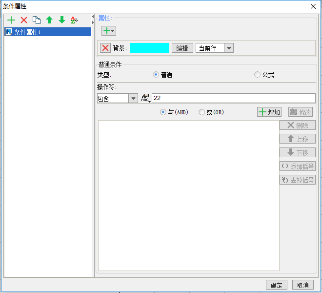Click the 删除 condition button
322x293 pixels.
[x=298, y=125]
